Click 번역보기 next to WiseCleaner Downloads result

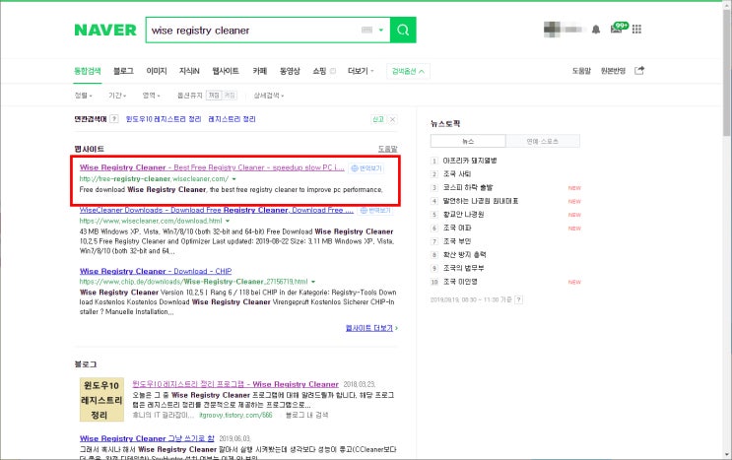[375, 211]
